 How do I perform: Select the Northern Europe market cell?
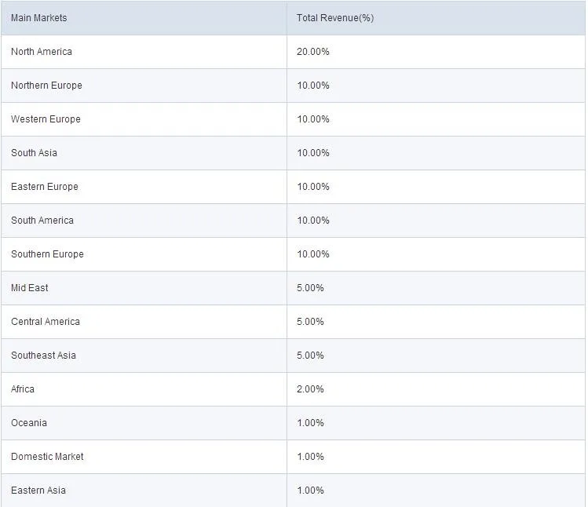[x=46, y=86]
